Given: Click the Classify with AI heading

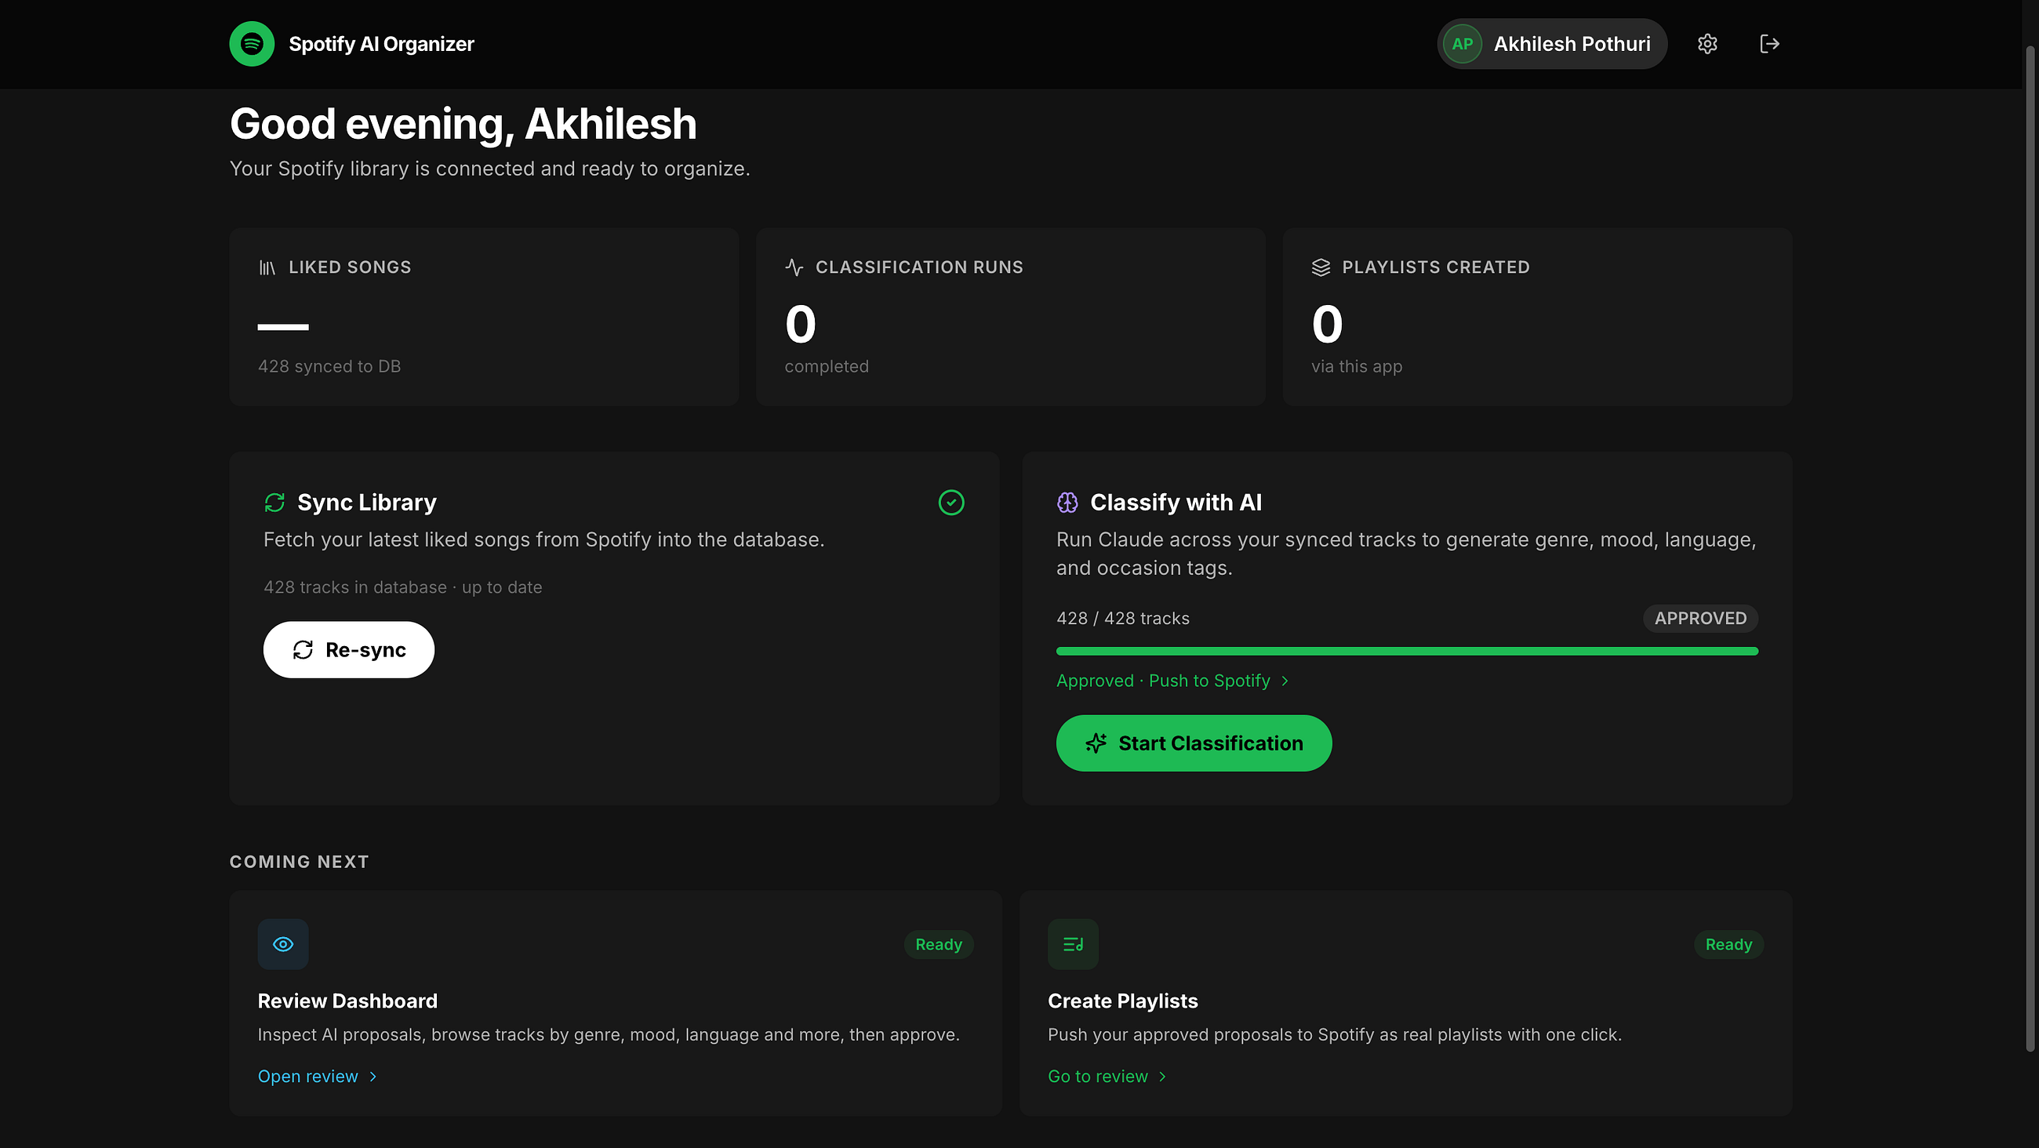Looking at the screenshot, I should 1176,503.
